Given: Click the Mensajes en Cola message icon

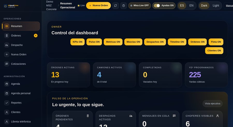Looking at the screenshot, I should (x=174, y=116).
